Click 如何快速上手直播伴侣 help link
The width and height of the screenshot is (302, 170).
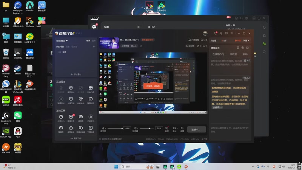tap(110, 139)
